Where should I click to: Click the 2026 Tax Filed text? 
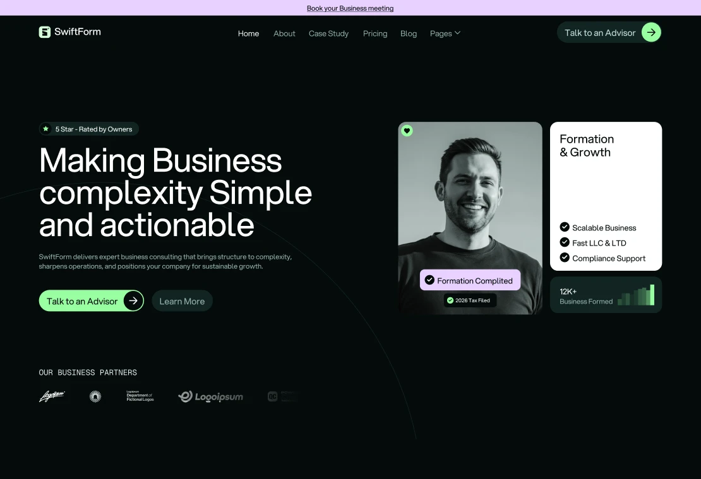coord(472,300)
